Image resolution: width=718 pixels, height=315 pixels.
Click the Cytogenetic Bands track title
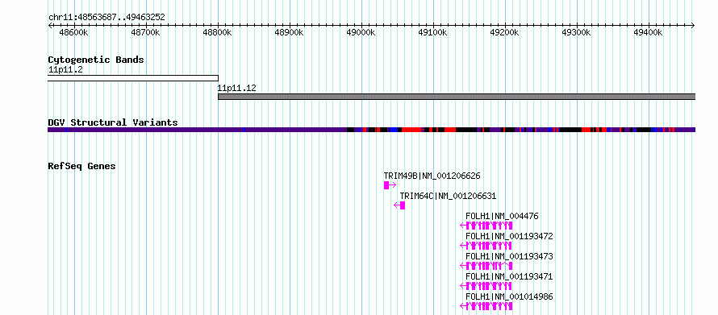coord(96,60)
